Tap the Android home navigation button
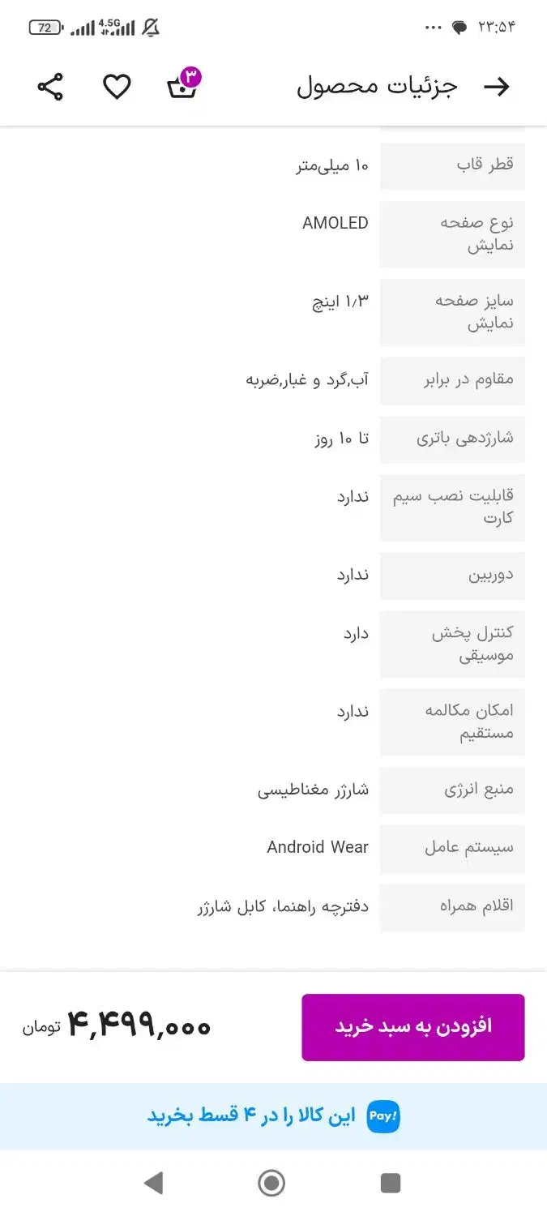 click(x=272, y=1183)
